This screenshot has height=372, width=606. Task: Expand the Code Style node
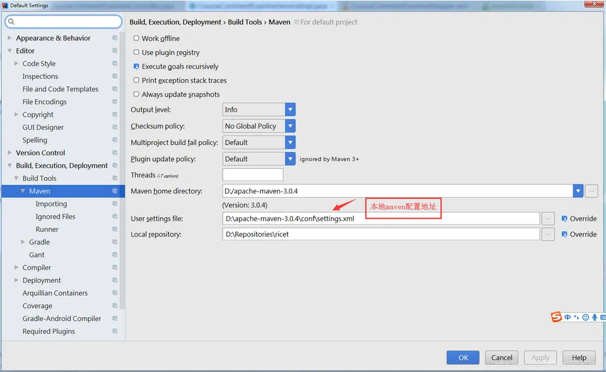click(16, 63)
